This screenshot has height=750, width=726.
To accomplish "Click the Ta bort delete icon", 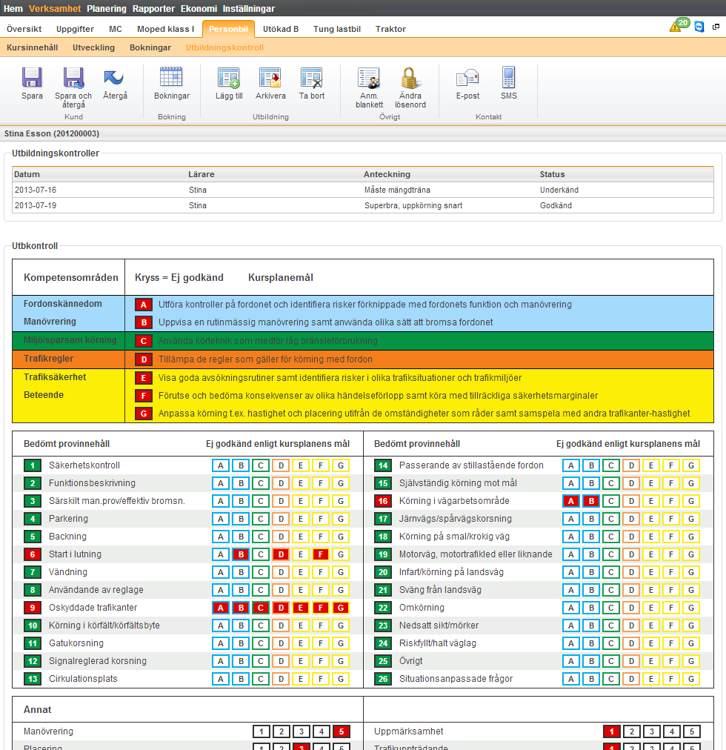I will coord(311,78).
